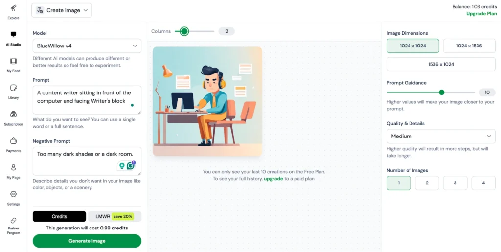501x252 pixels.
Task: Open the Settings gear icon
Action: pos(13,194)
